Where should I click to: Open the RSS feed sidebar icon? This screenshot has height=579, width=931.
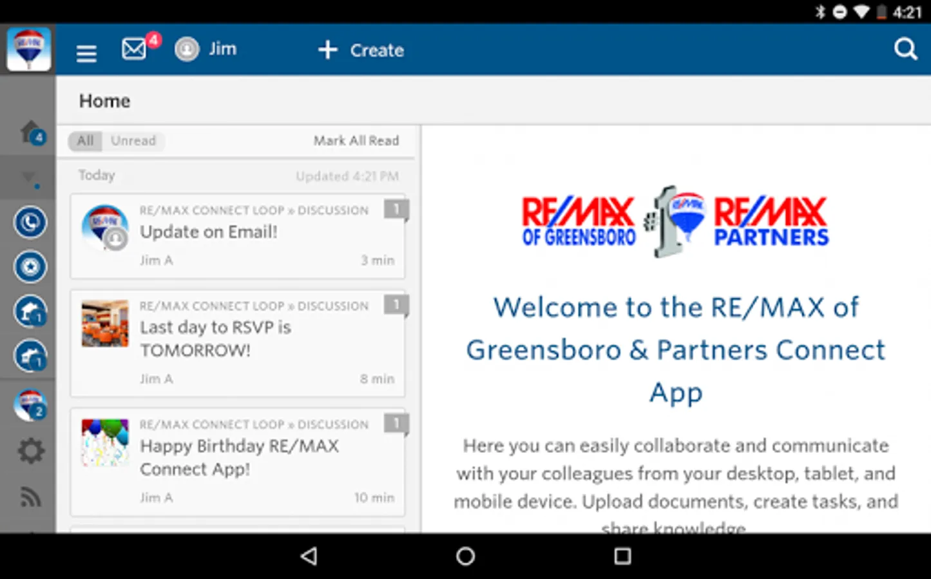(30, 497)
